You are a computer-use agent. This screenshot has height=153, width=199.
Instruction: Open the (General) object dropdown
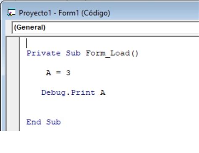point(106,27)
